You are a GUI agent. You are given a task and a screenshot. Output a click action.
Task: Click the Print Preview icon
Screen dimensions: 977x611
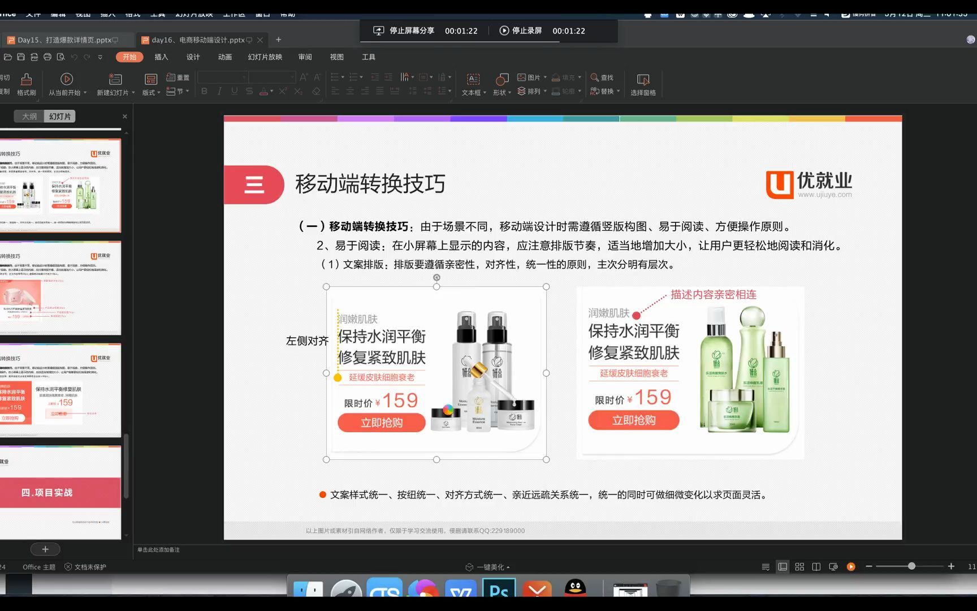(x=60, y=57)
